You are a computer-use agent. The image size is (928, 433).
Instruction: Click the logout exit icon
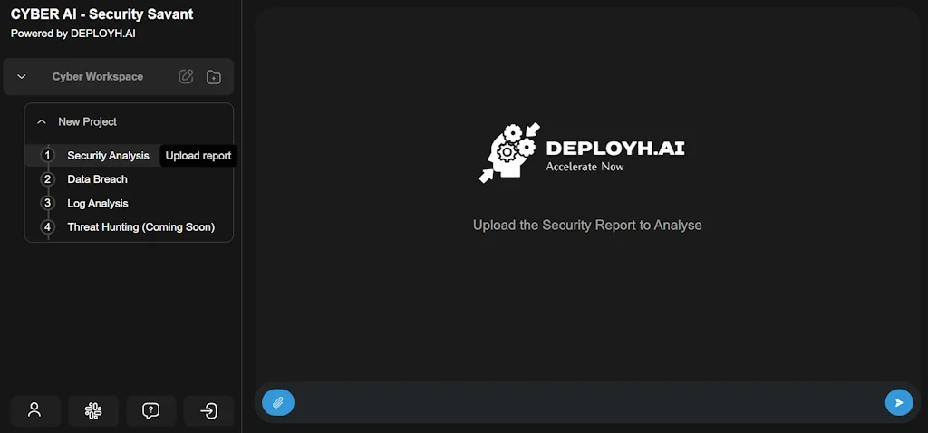[x=209, y=410]
